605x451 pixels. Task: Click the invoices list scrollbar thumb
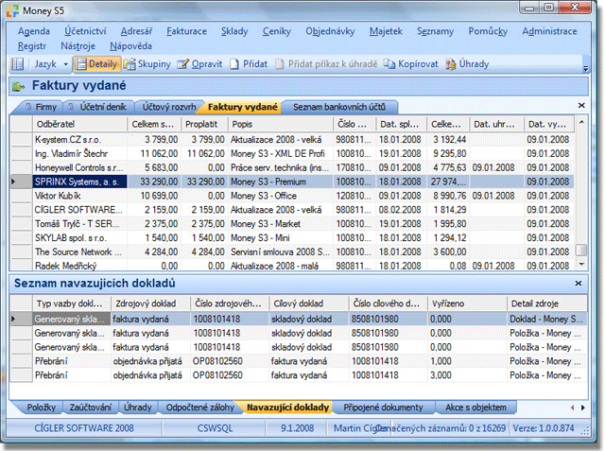(581, 250)
